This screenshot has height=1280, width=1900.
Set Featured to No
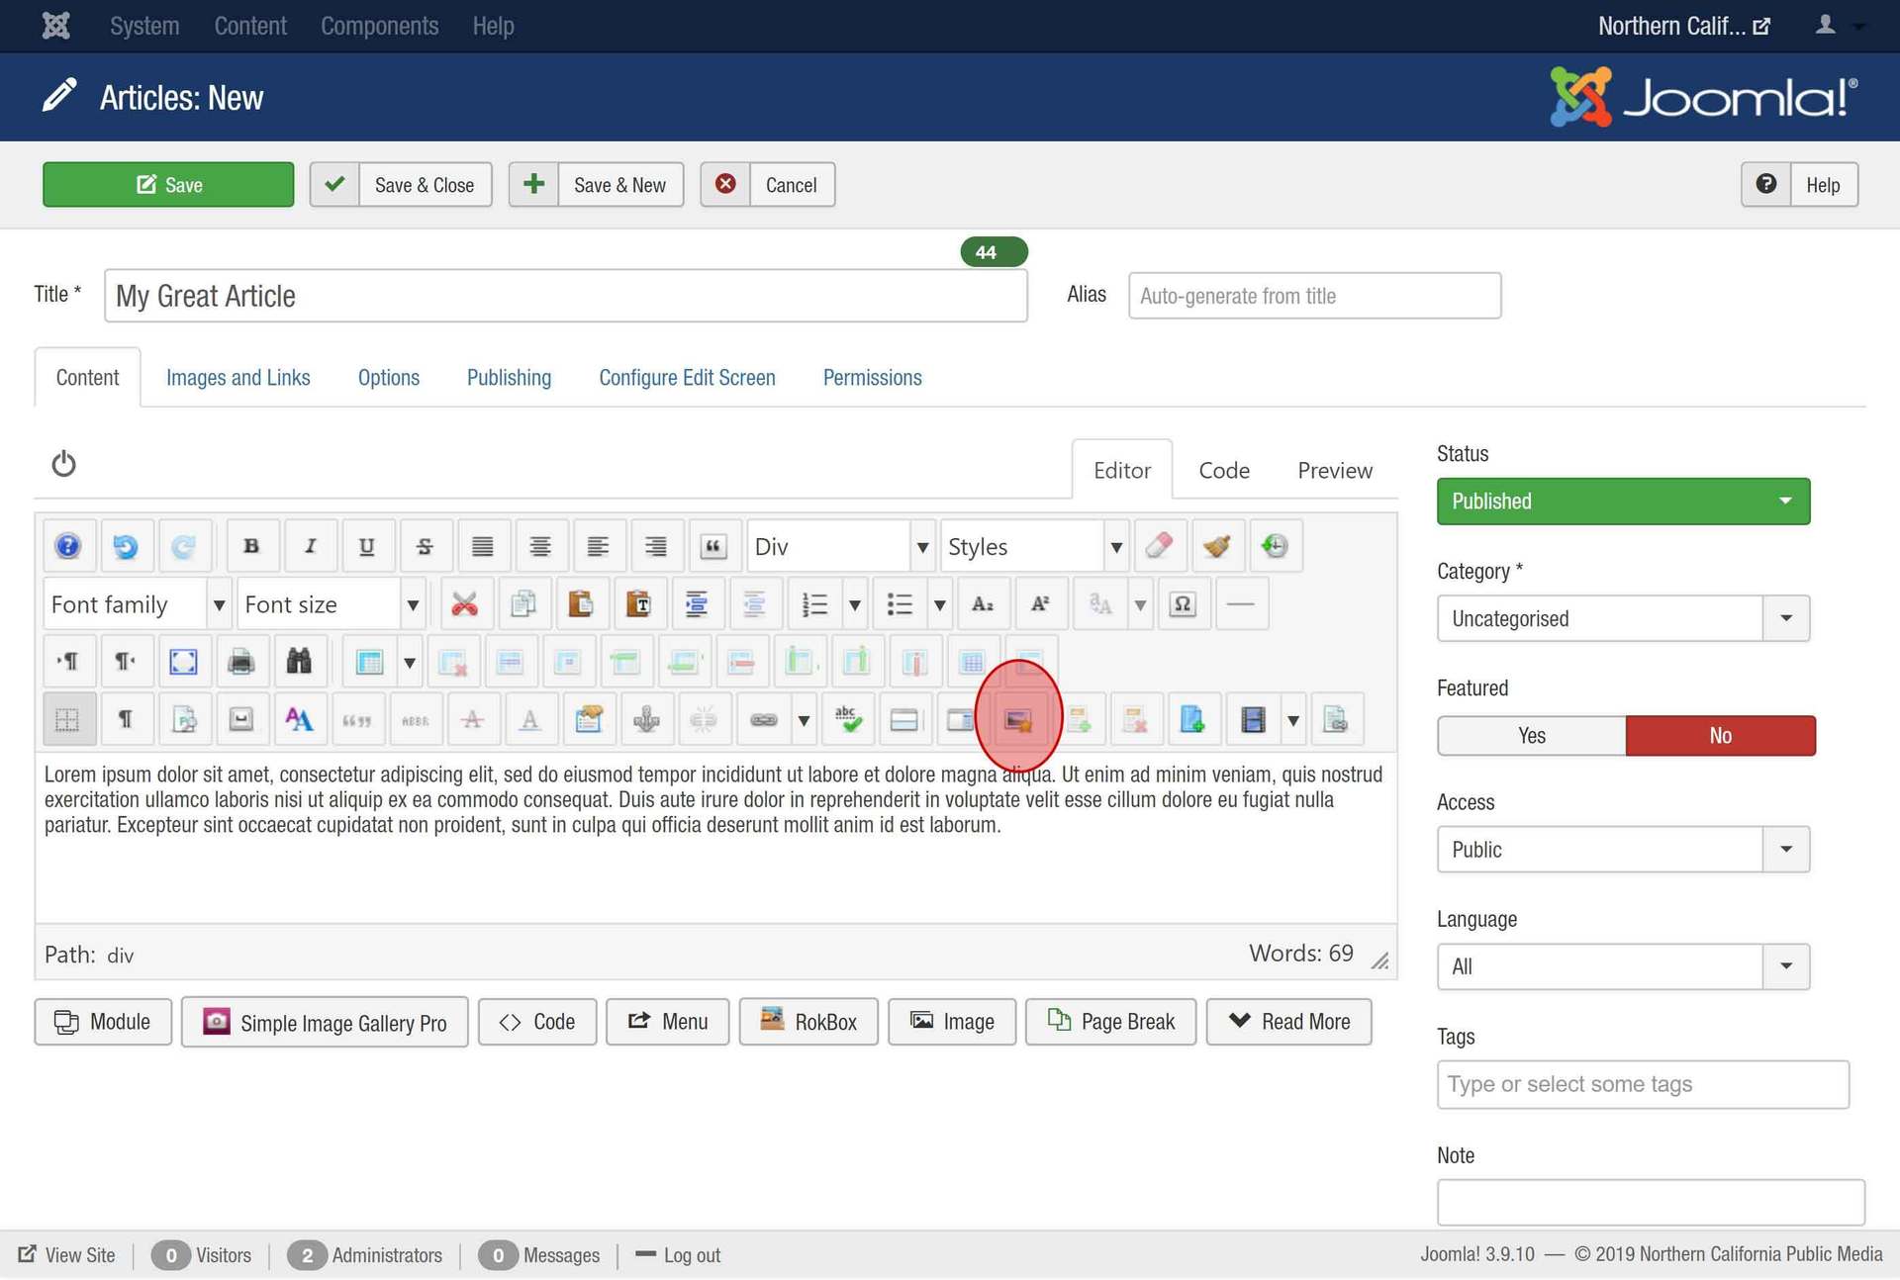[1720, 736]
